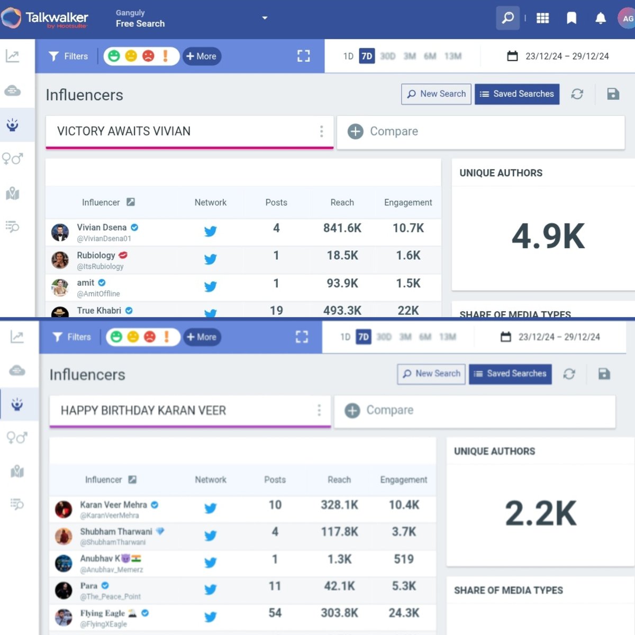
Task: Open World map icon in top sidebar
Action: click(13, 193)
